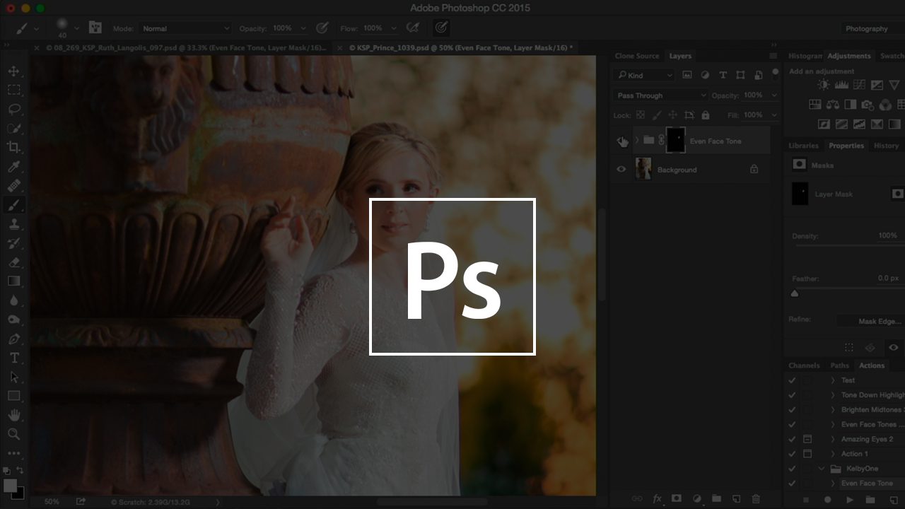Add a Photo Filter adjustment

tap(868, 105)
